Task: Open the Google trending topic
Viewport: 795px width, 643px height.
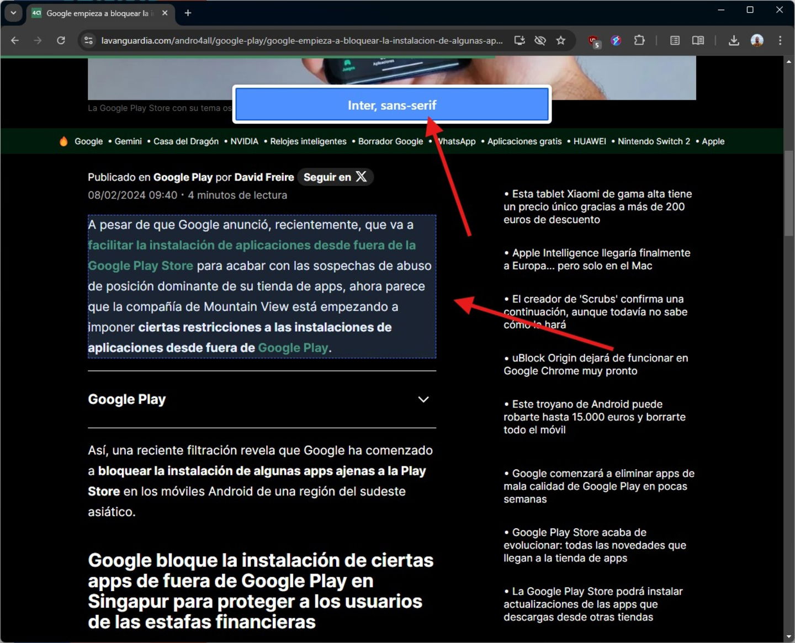Action: tap(88, 141)
